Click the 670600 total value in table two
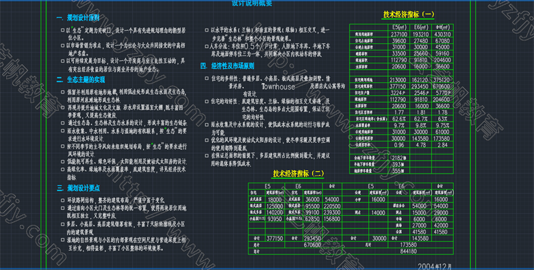This screenshot has width=534, height=270. click(x=311, y=245)
